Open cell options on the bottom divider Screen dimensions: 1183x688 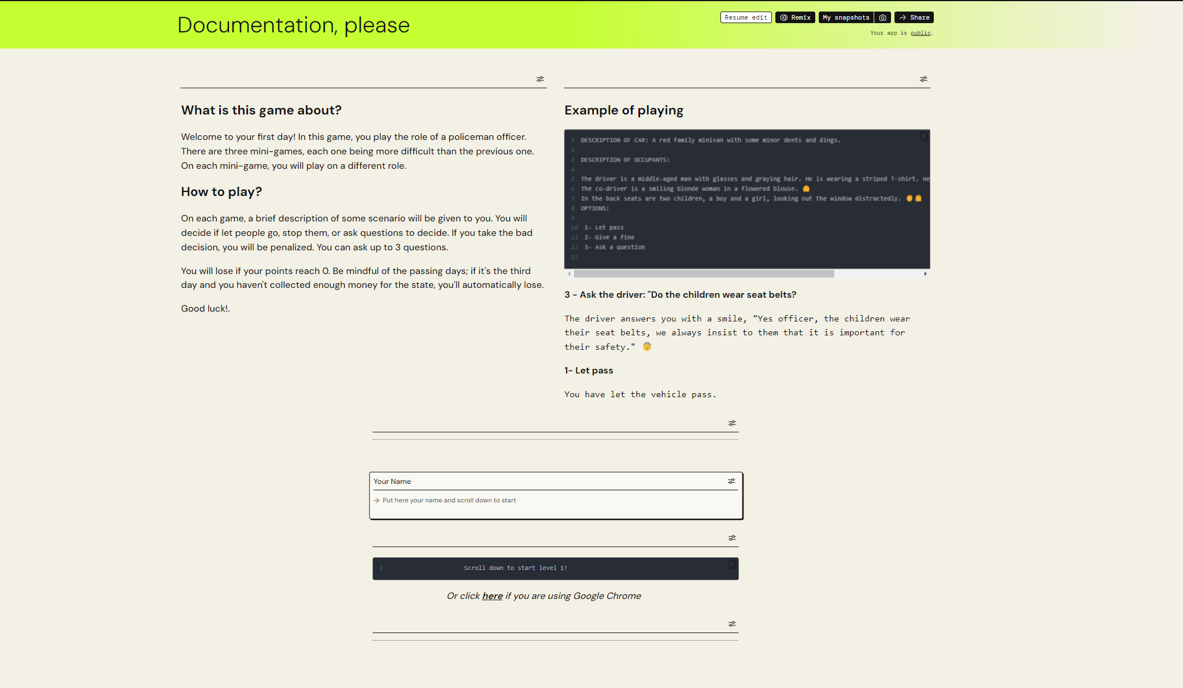[731, 623]
